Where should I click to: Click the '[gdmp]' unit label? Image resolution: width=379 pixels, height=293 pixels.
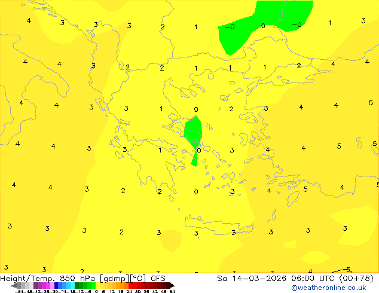point(114,279)
